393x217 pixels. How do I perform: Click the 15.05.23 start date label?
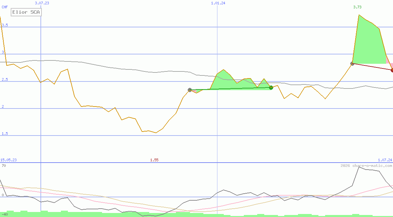[x=8, y=160]
